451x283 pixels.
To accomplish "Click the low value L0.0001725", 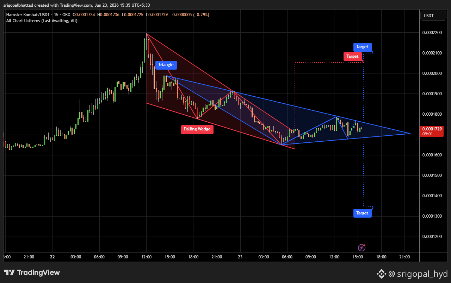I will point(133,15).
